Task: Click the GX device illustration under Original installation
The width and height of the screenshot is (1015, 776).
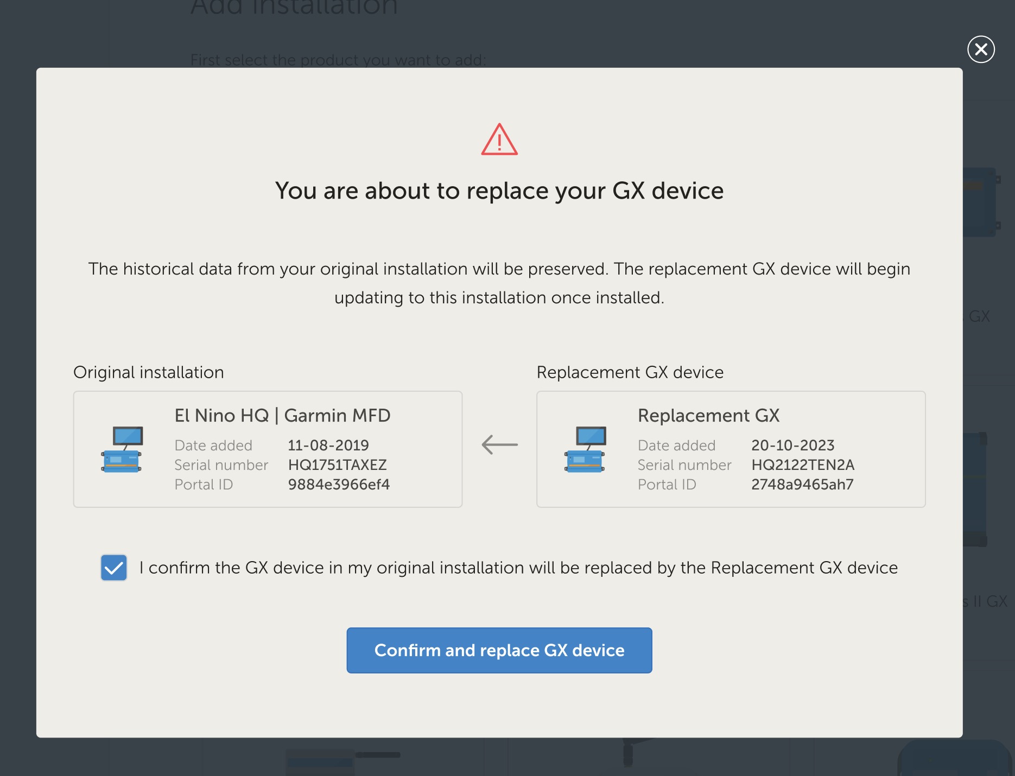Action: click(122, 450)
